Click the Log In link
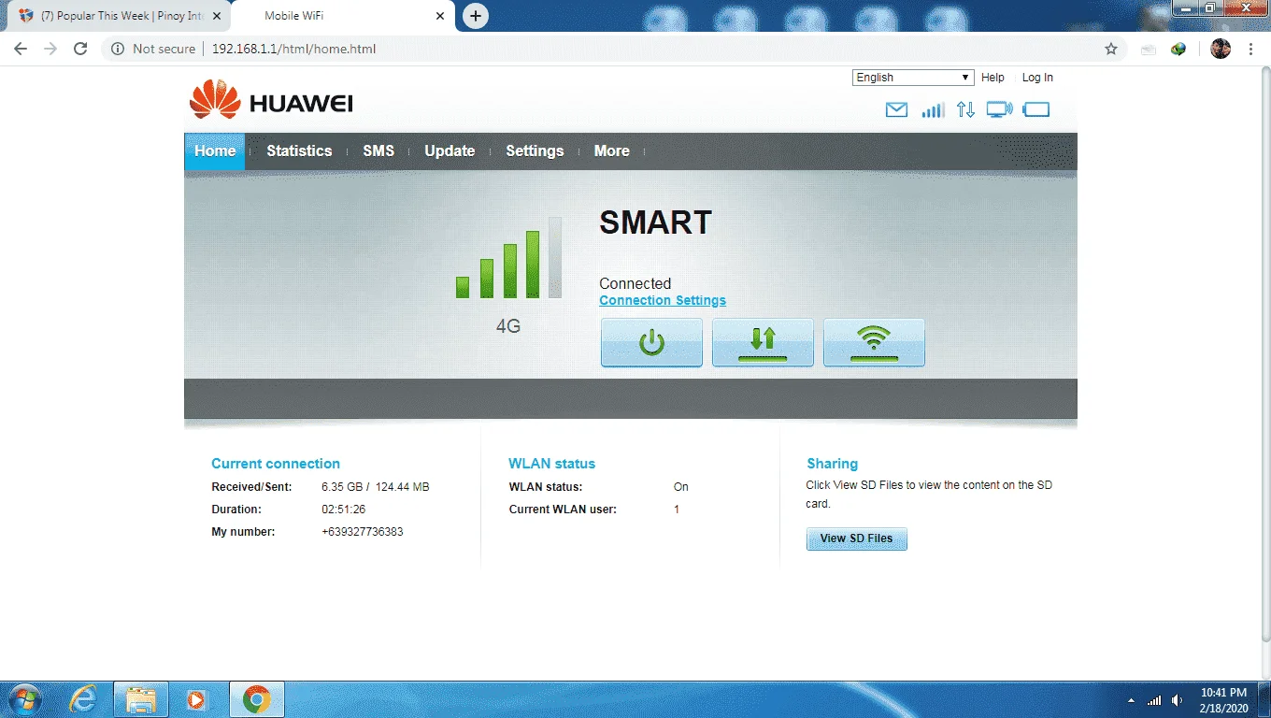The image size is (1271, 718). (1037, 78)
